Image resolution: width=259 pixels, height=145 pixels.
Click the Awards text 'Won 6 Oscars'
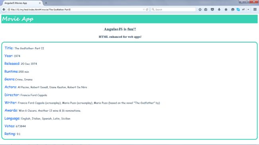pos(50,110)
